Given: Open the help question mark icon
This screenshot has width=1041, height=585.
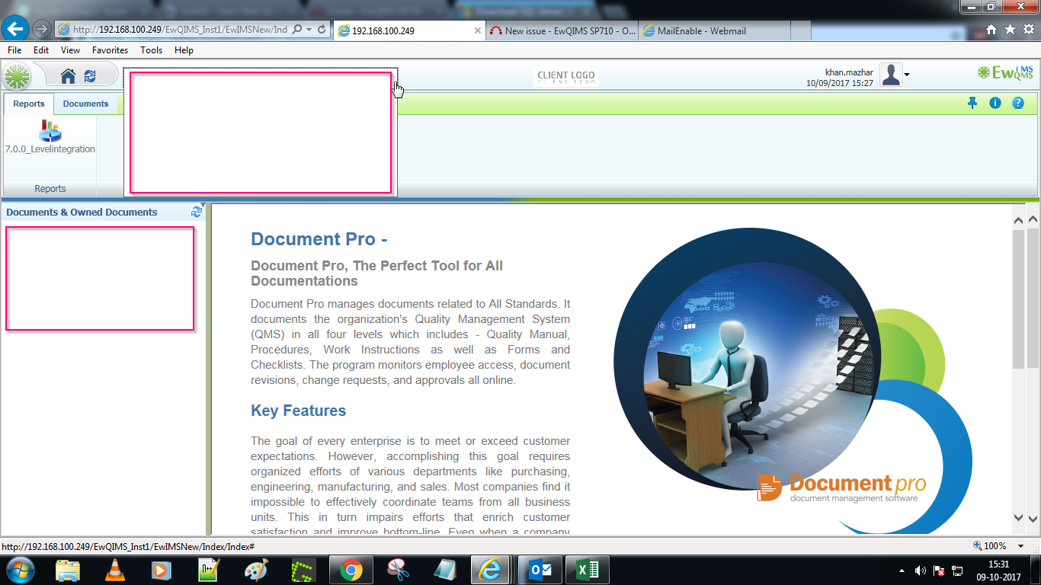Looking at the screenshot, I should tap(1018, 103).
